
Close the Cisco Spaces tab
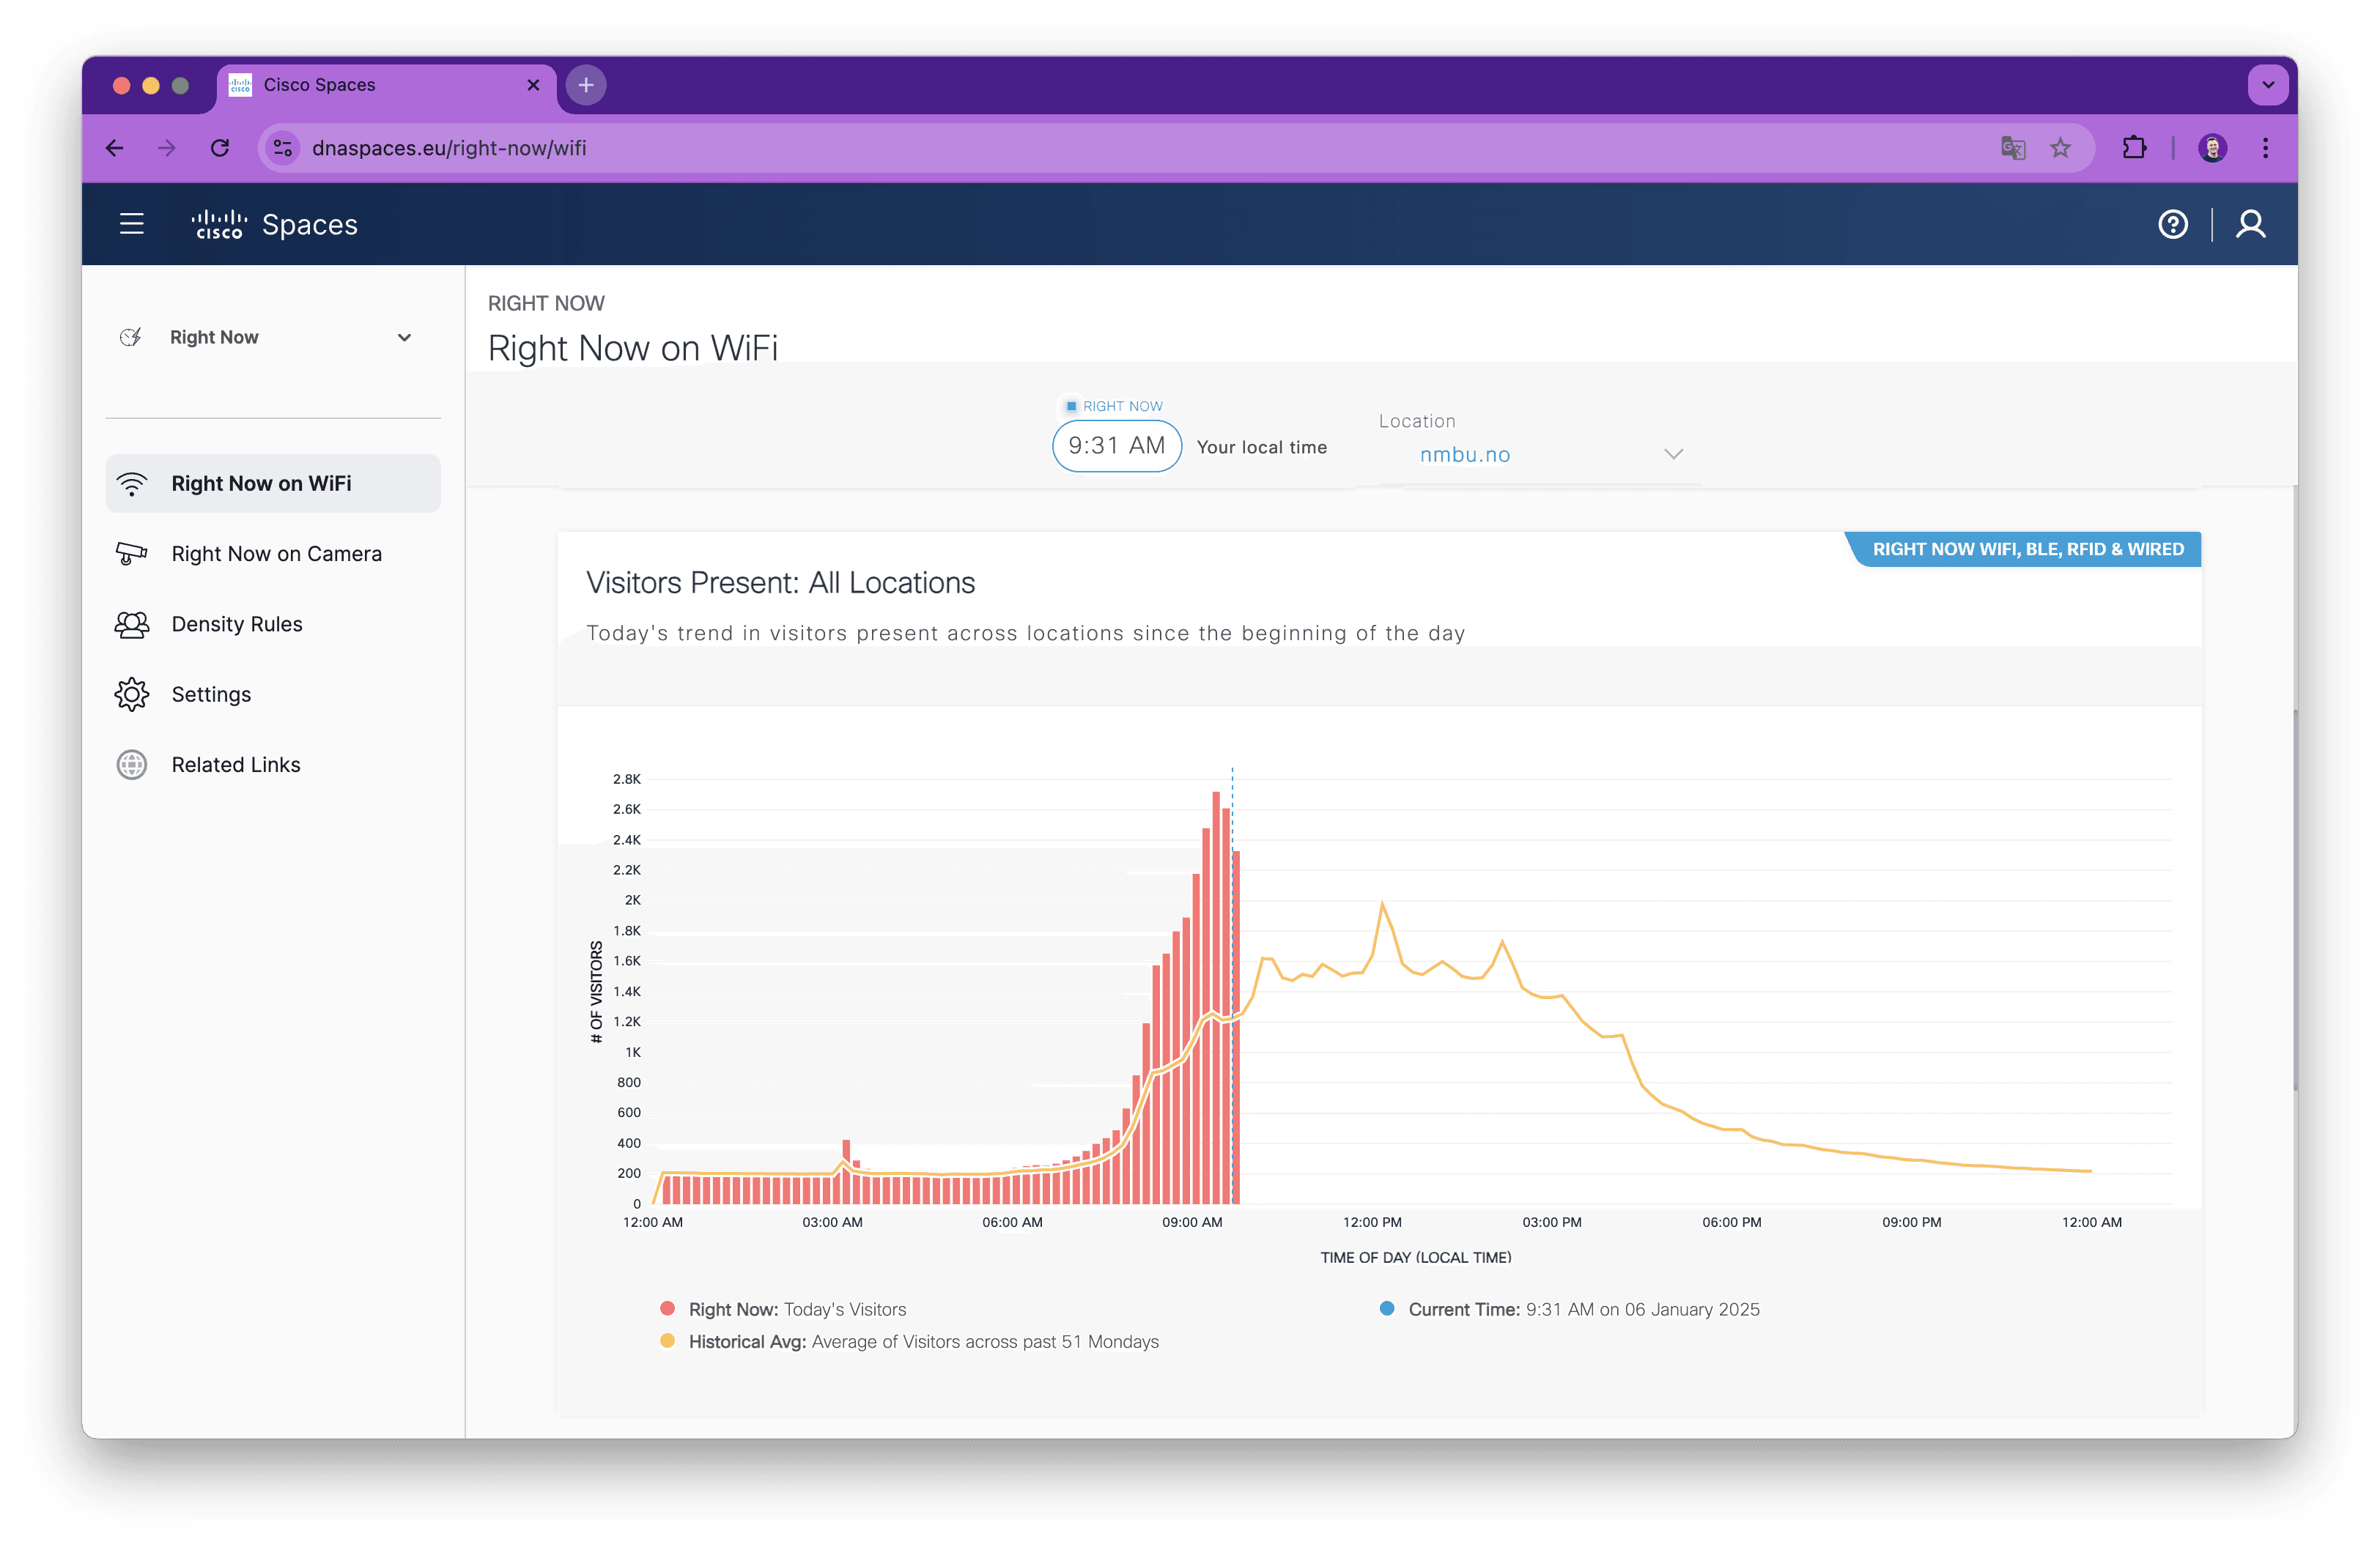coord(533,85)
